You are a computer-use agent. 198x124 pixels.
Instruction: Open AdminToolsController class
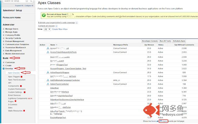(59, 84)
